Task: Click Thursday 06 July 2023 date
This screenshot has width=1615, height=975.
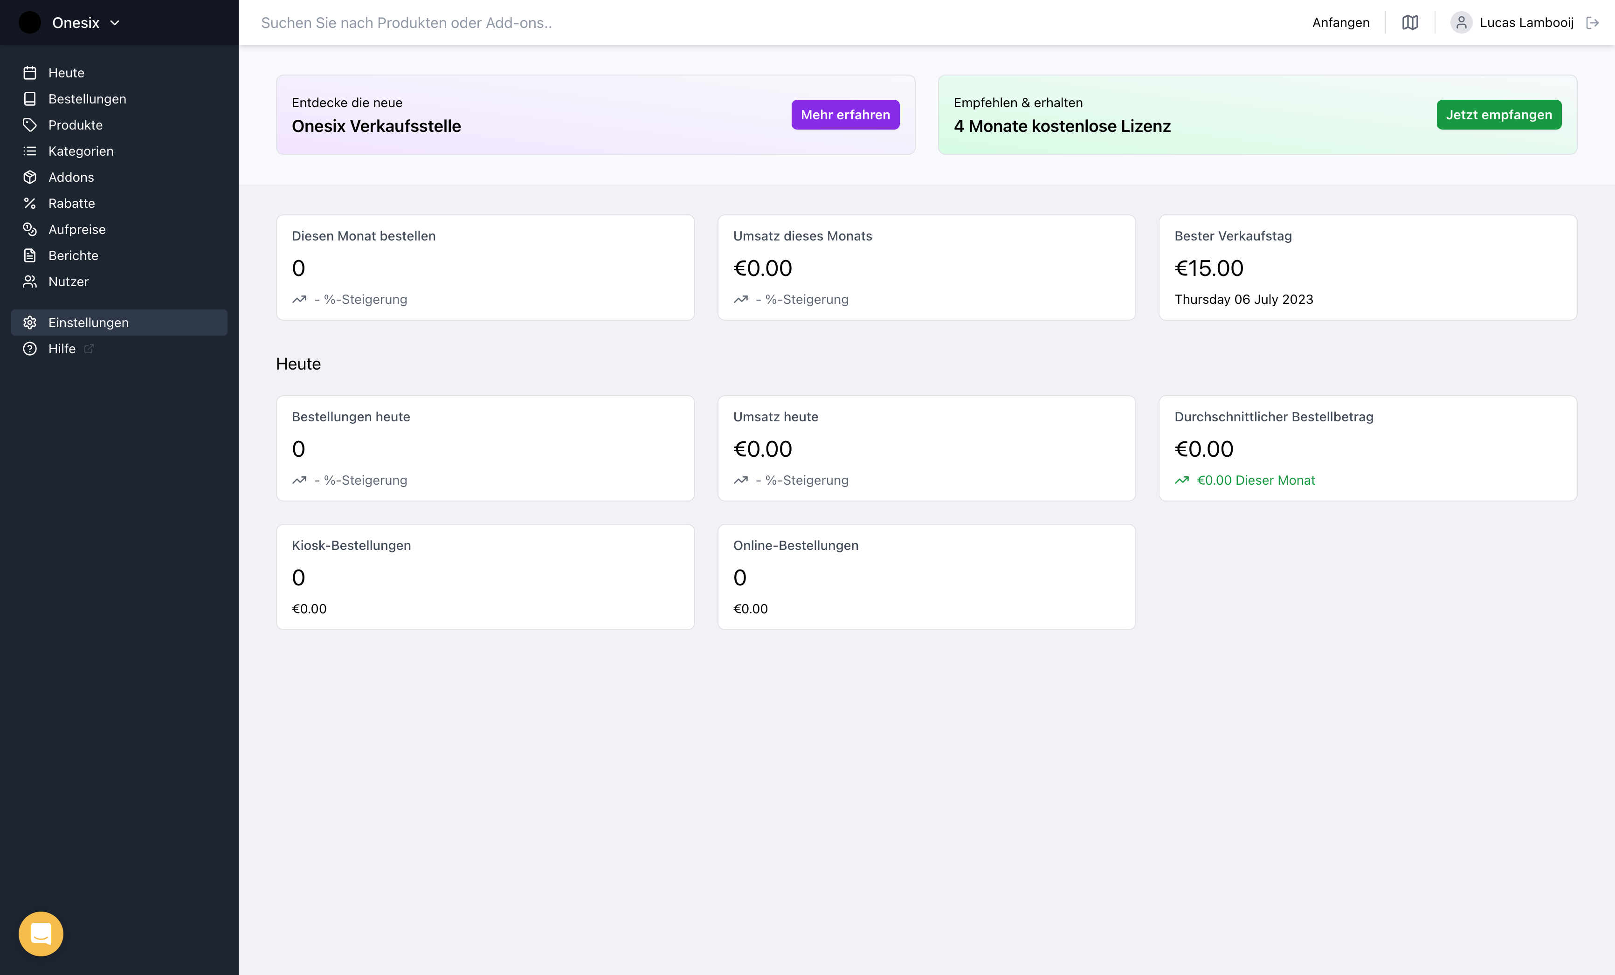Action: (x=1243, y=300)
